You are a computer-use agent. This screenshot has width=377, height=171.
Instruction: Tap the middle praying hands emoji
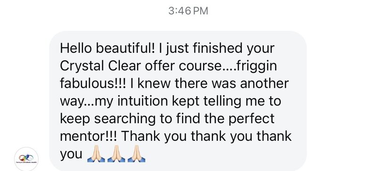116,154
